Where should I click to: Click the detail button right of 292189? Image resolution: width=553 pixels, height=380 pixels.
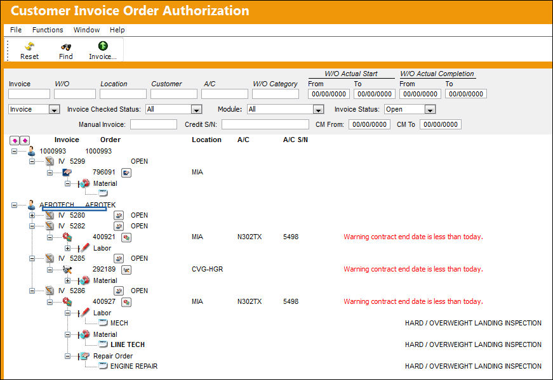(x=126, y=270)
